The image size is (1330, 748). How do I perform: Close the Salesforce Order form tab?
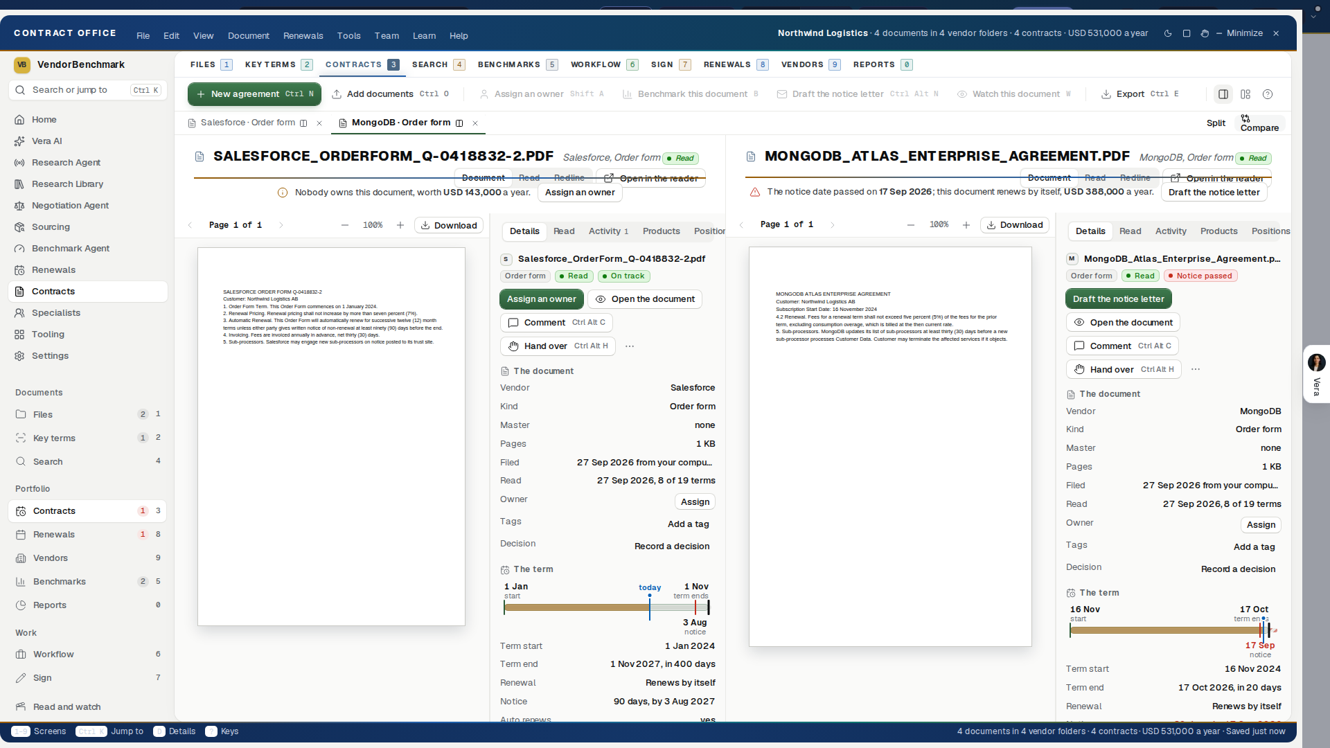(319, 123)
